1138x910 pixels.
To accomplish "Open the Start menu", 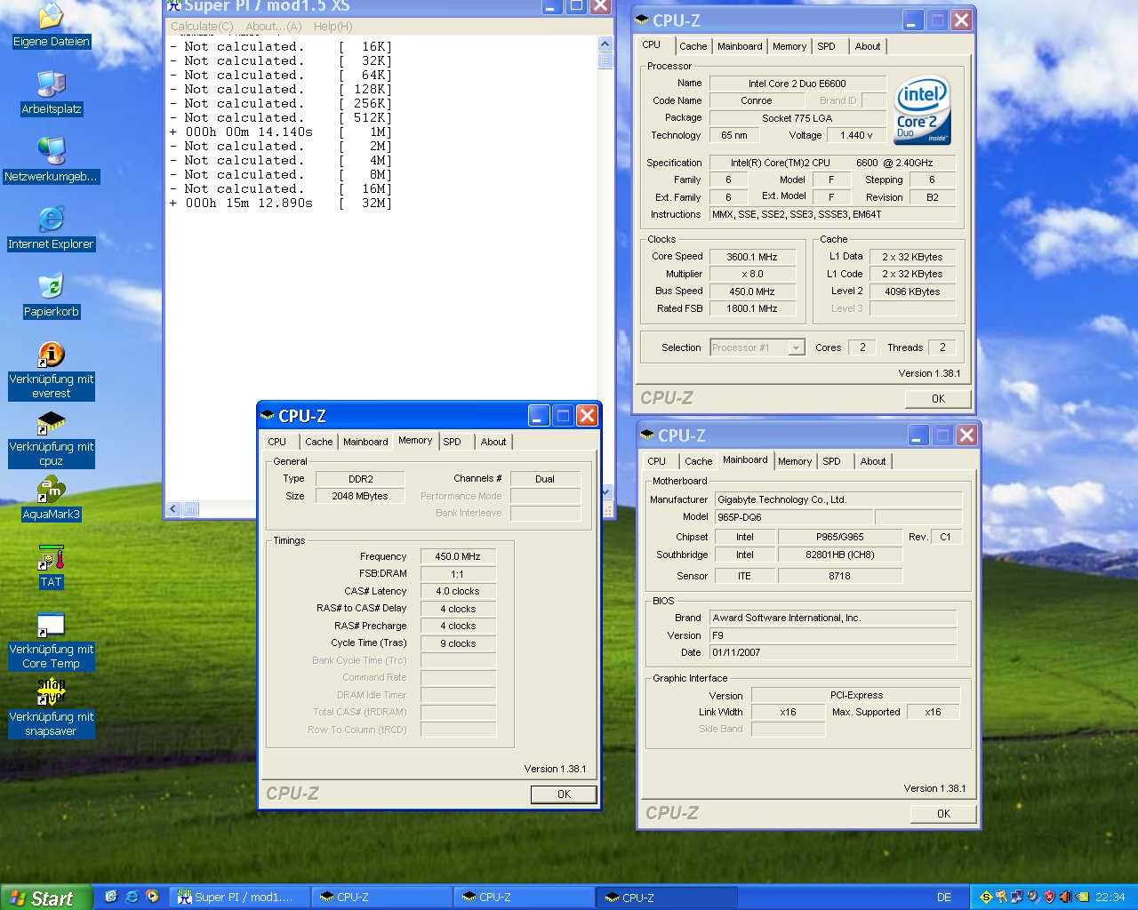I will [45, 898].
